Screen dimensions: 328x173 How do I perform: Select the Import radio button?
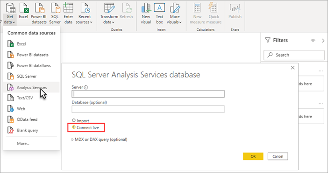coord(73,121)
